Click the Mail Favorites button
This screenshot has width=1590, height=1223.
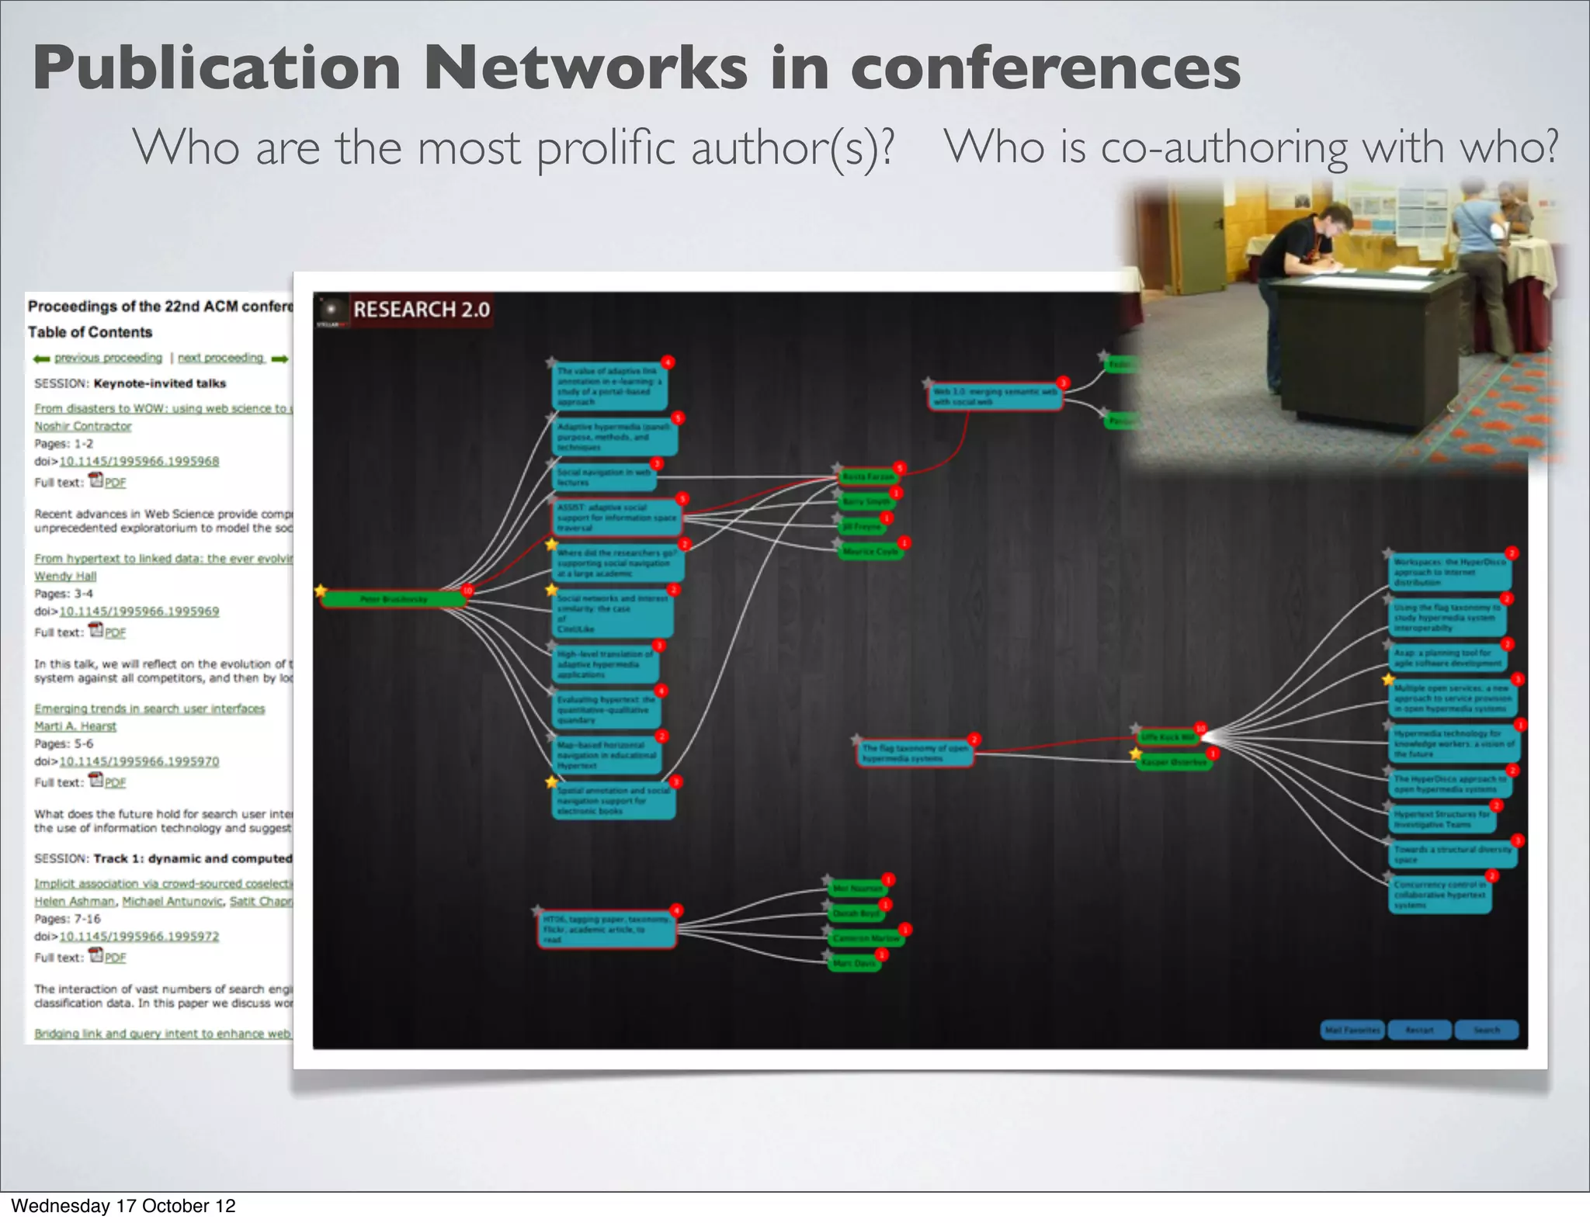click(x=1352, y=1030)
